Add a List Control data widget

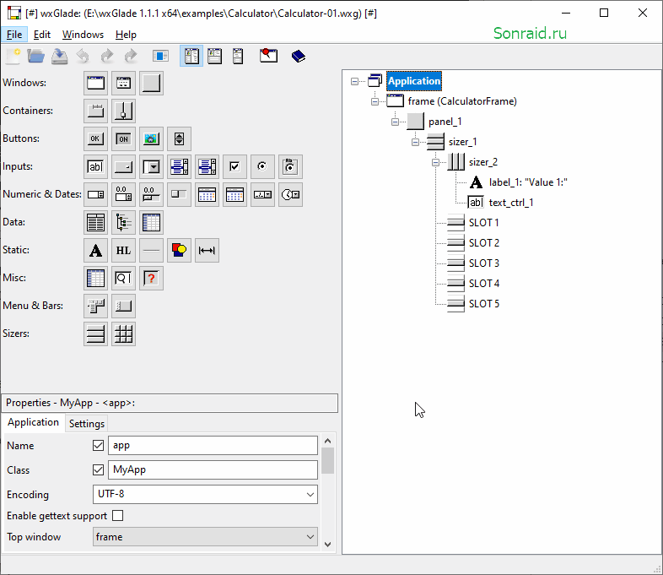(95, 223)
